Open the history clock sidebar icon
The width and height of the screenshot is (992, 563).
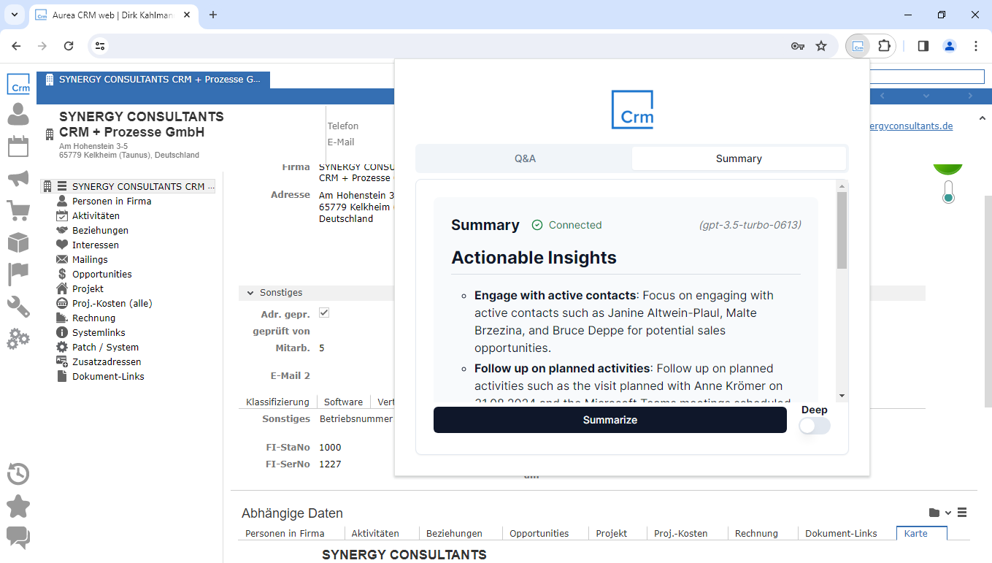tap(18, 474)
